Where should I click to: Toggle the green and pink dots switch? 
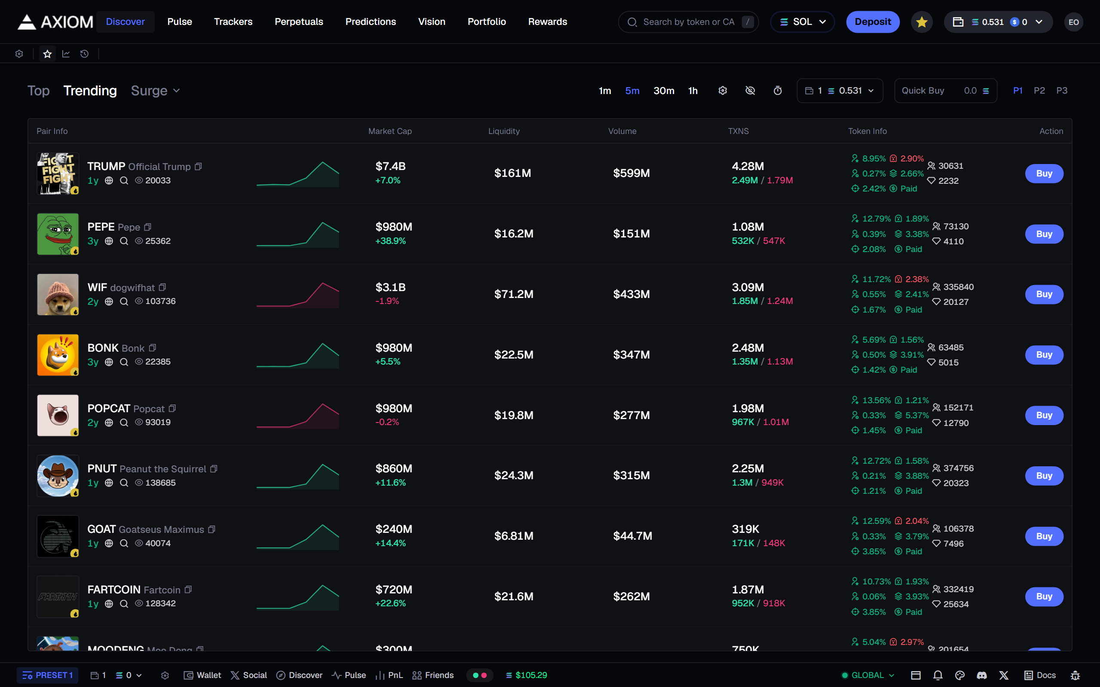[x=480, y=675]
